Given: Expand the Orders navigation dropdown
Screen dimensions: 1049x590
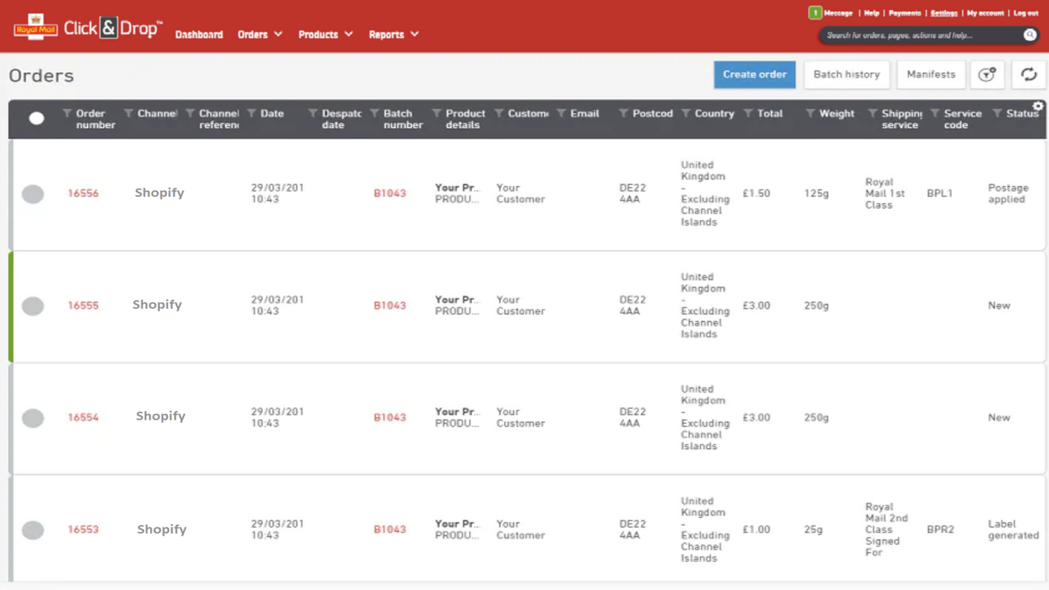Looking at the screenshot, I should tap(260, 34).
